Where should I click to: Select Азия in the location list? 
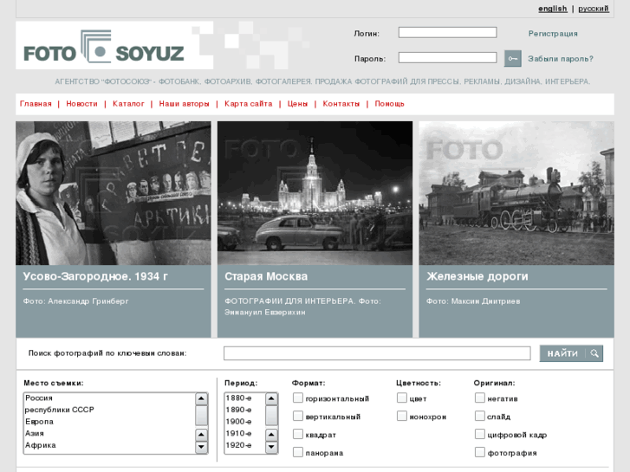(x=109, y=433)
